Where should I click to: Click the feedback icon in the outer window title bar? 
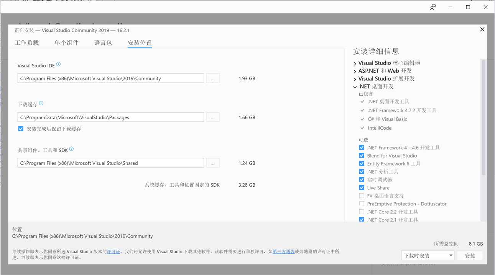point(433,7)
